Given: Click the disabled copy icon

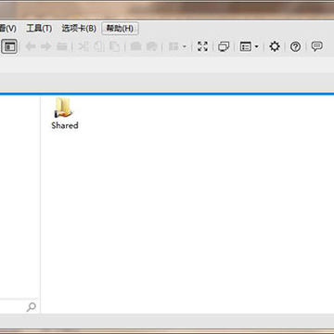Looking at the screenshot, I should (99, 46).
